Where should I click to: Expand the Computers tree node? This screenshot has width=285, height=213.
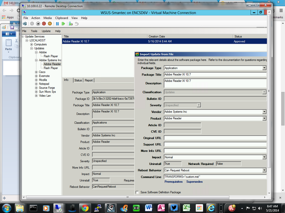[x=31, y=44]
